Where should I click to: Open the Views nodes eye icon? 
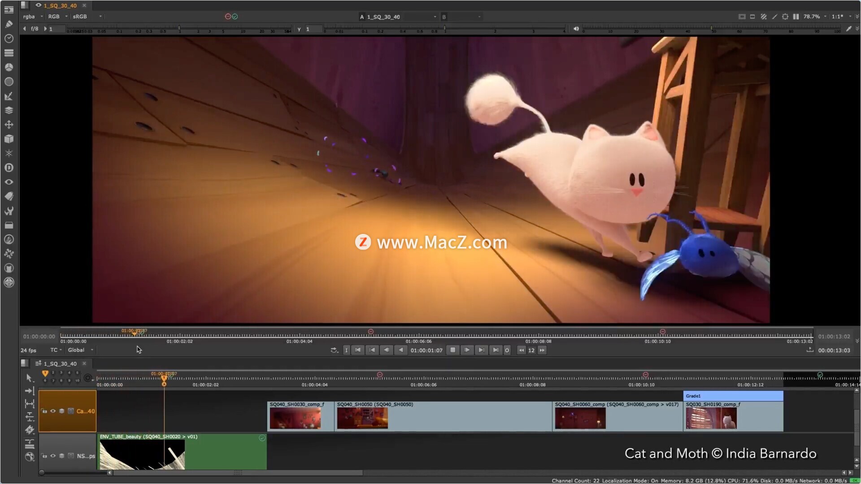tap(9, 182)
